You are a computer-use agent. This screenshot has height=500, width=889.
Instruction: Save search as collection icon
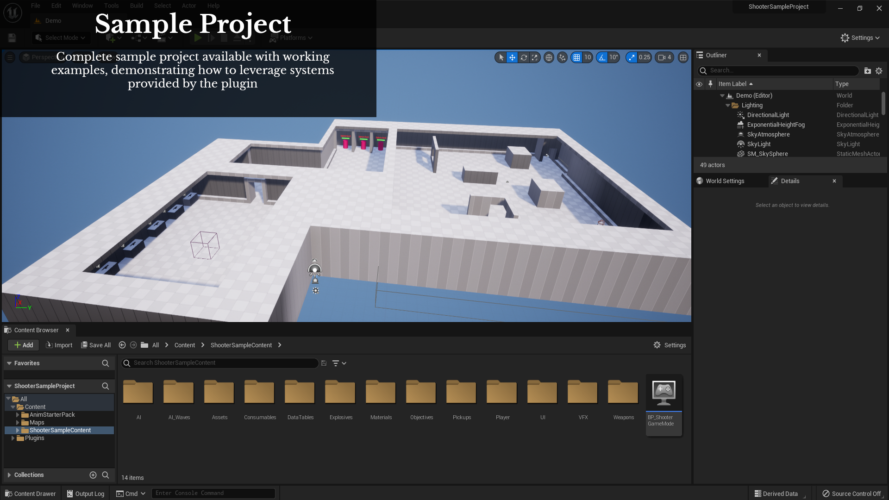click(324, 363)
